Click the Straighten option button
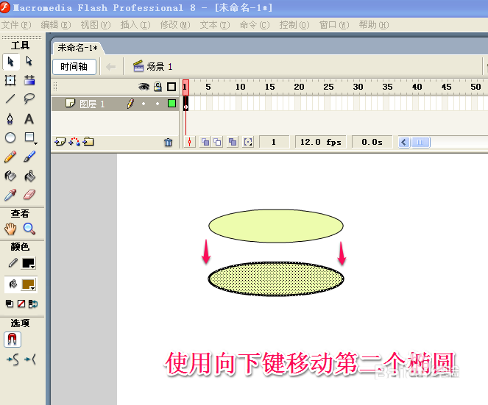The height and width of the screenshot is (405, 488). (30, 359)
